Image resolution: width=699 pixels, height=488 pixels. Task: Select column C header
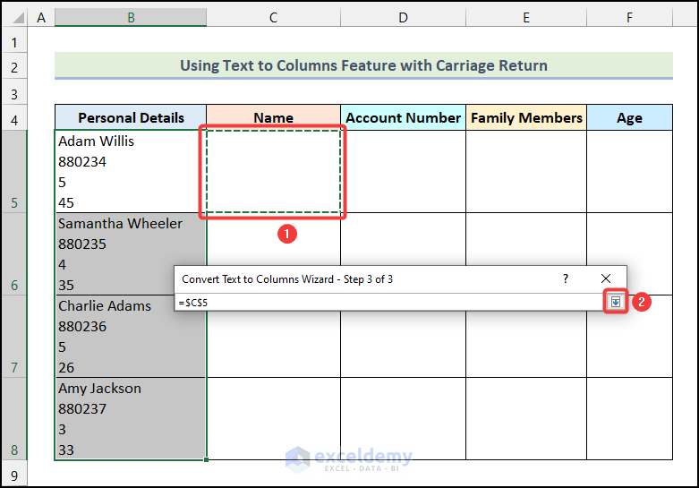coord(273,17)
